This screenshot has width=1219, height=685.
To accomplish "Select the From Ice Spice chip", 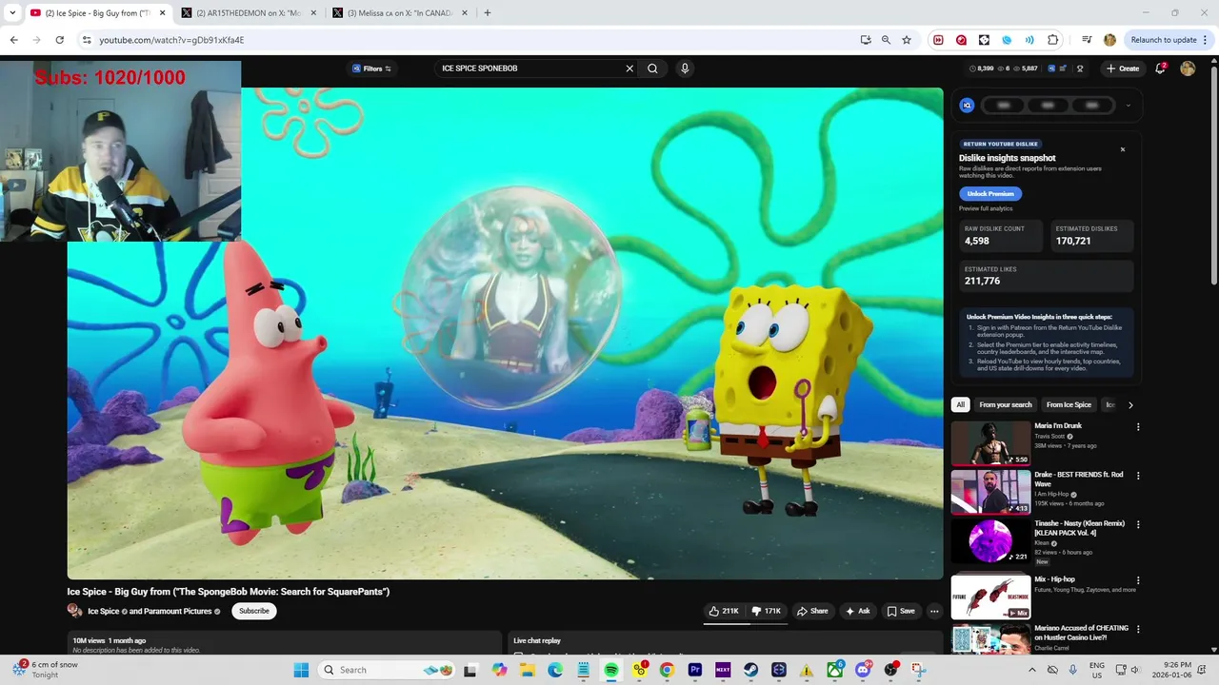I will pyautogui.click(x=1069, y=405).
